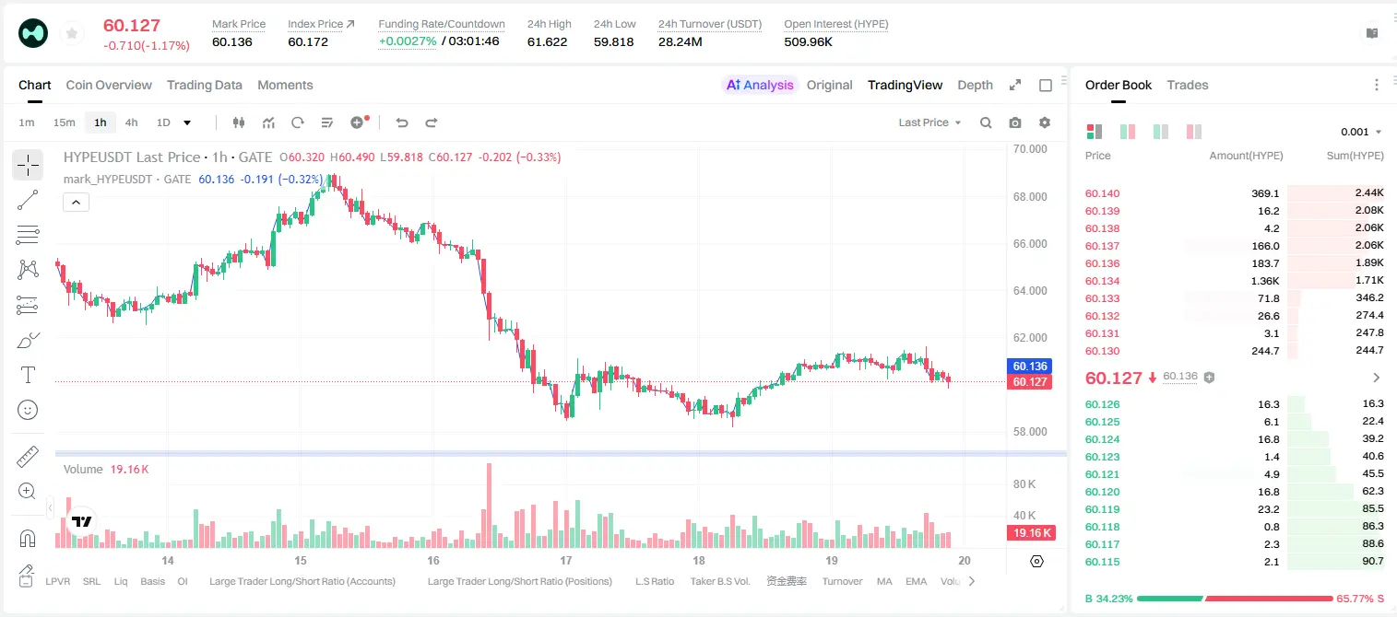Open chart settings gear icon

(x=1045, y=122)
